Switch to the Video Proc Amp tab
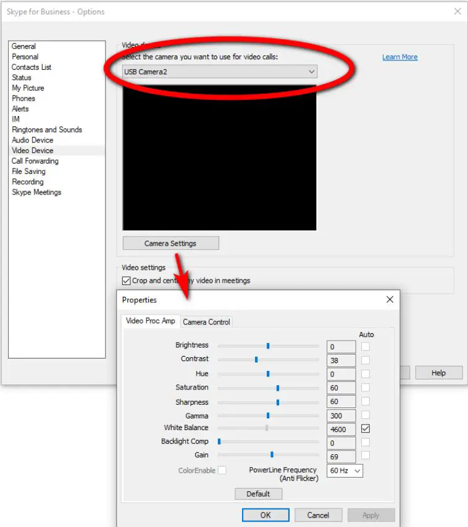Viewport: 468px width, 527px height. (151, 321)
